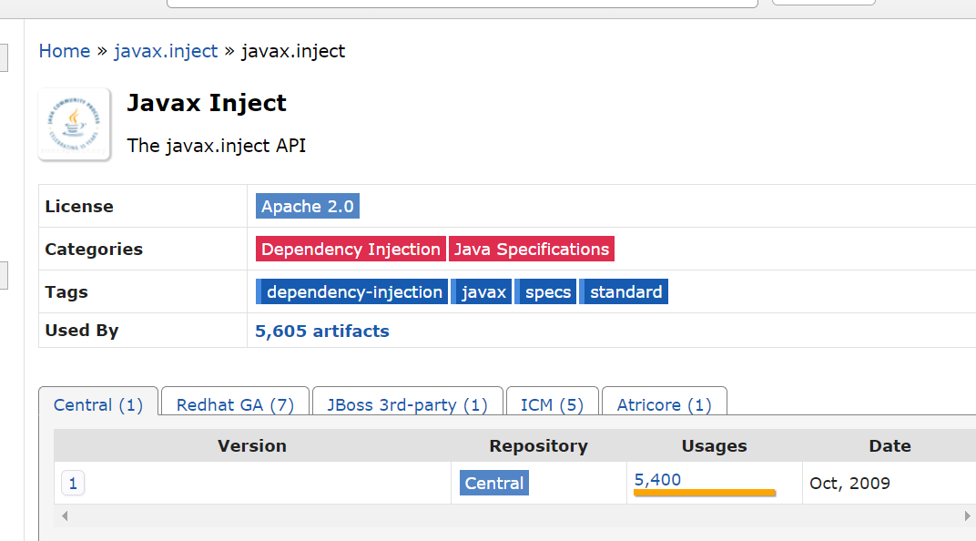Switch to the Central (1) tab
This screenshot has width=976, height=541.
pyautogui.click(x=98, y=404)
